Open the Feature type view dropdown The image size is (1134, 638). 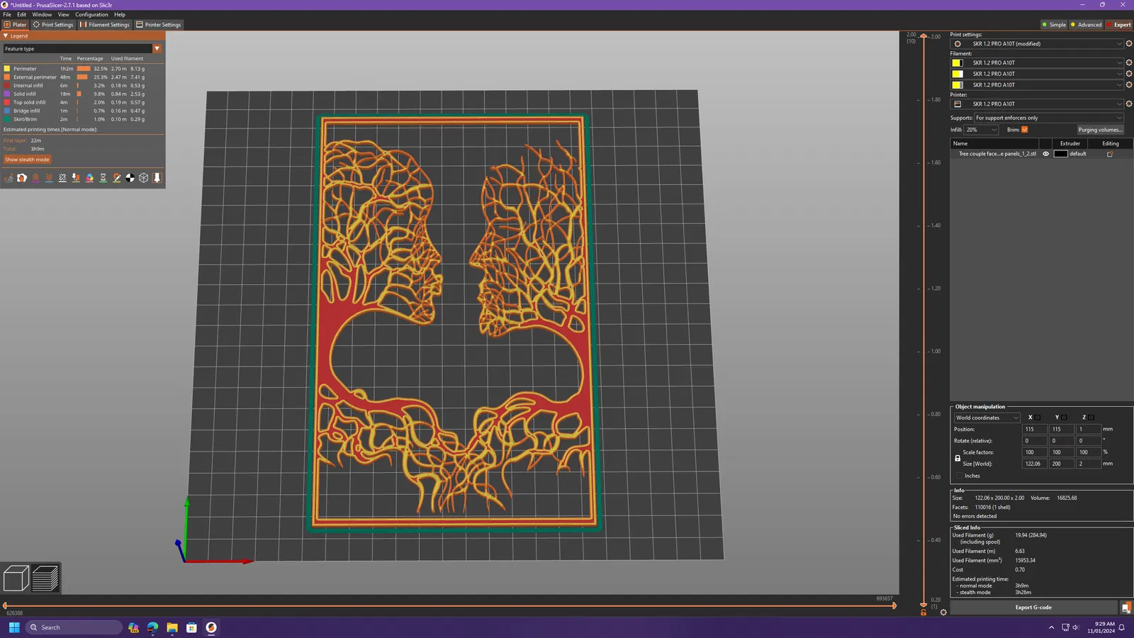coord(83,49)
